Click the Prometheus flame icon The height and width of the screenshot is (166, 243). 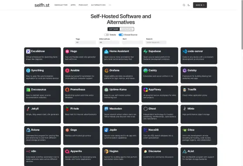pyautogui.click(x=67, y=90)
